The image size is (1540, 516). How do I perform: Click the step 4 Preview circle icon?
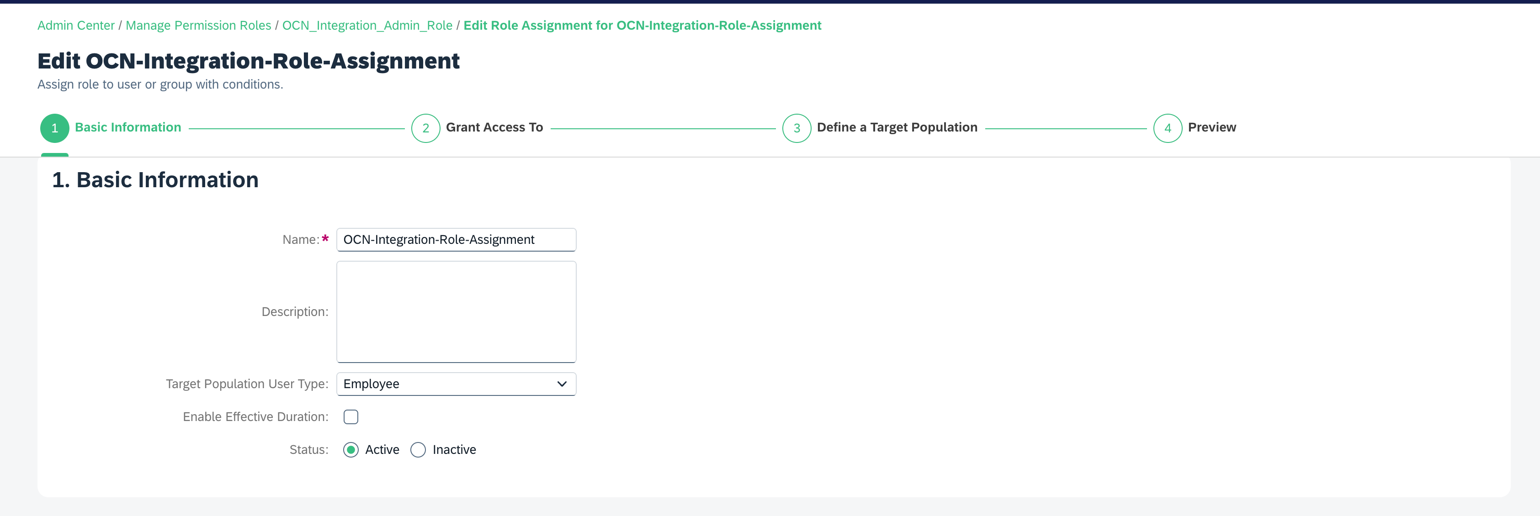pyautogui.click(x=1167, y=128)
